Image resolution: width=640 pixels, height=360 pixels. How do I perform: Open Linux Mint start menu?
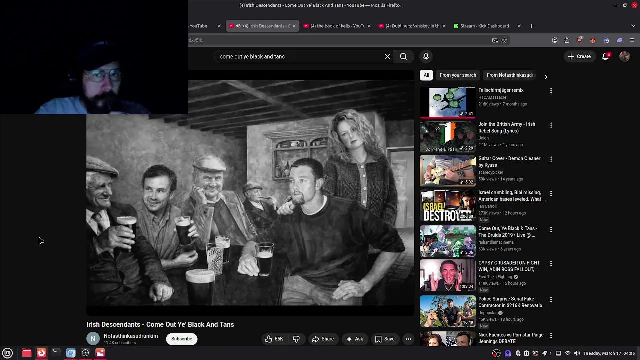[x=7, y=353]
